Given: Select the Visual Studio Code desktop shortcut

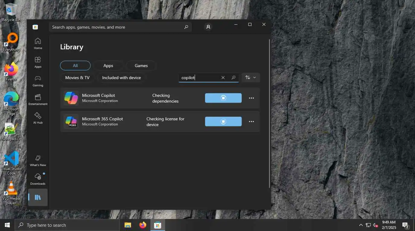Looking at the screenshot, I should pyautogui.click(x=11, y=163).
